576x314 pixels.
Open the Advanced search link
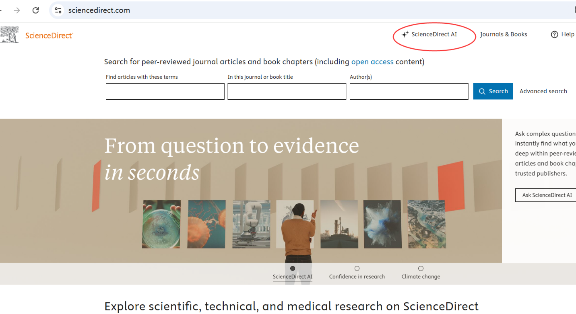(543, 91)
